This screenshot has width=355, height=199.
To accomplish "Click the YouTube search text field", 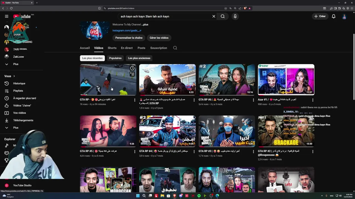I will 165,16.
